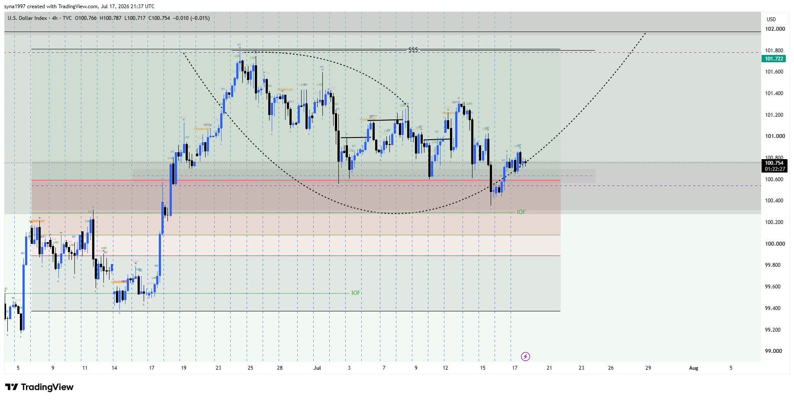This screenshot has height=400, width=794.
Task: Click the 29 date label on time axis
Action: (648, 368)
